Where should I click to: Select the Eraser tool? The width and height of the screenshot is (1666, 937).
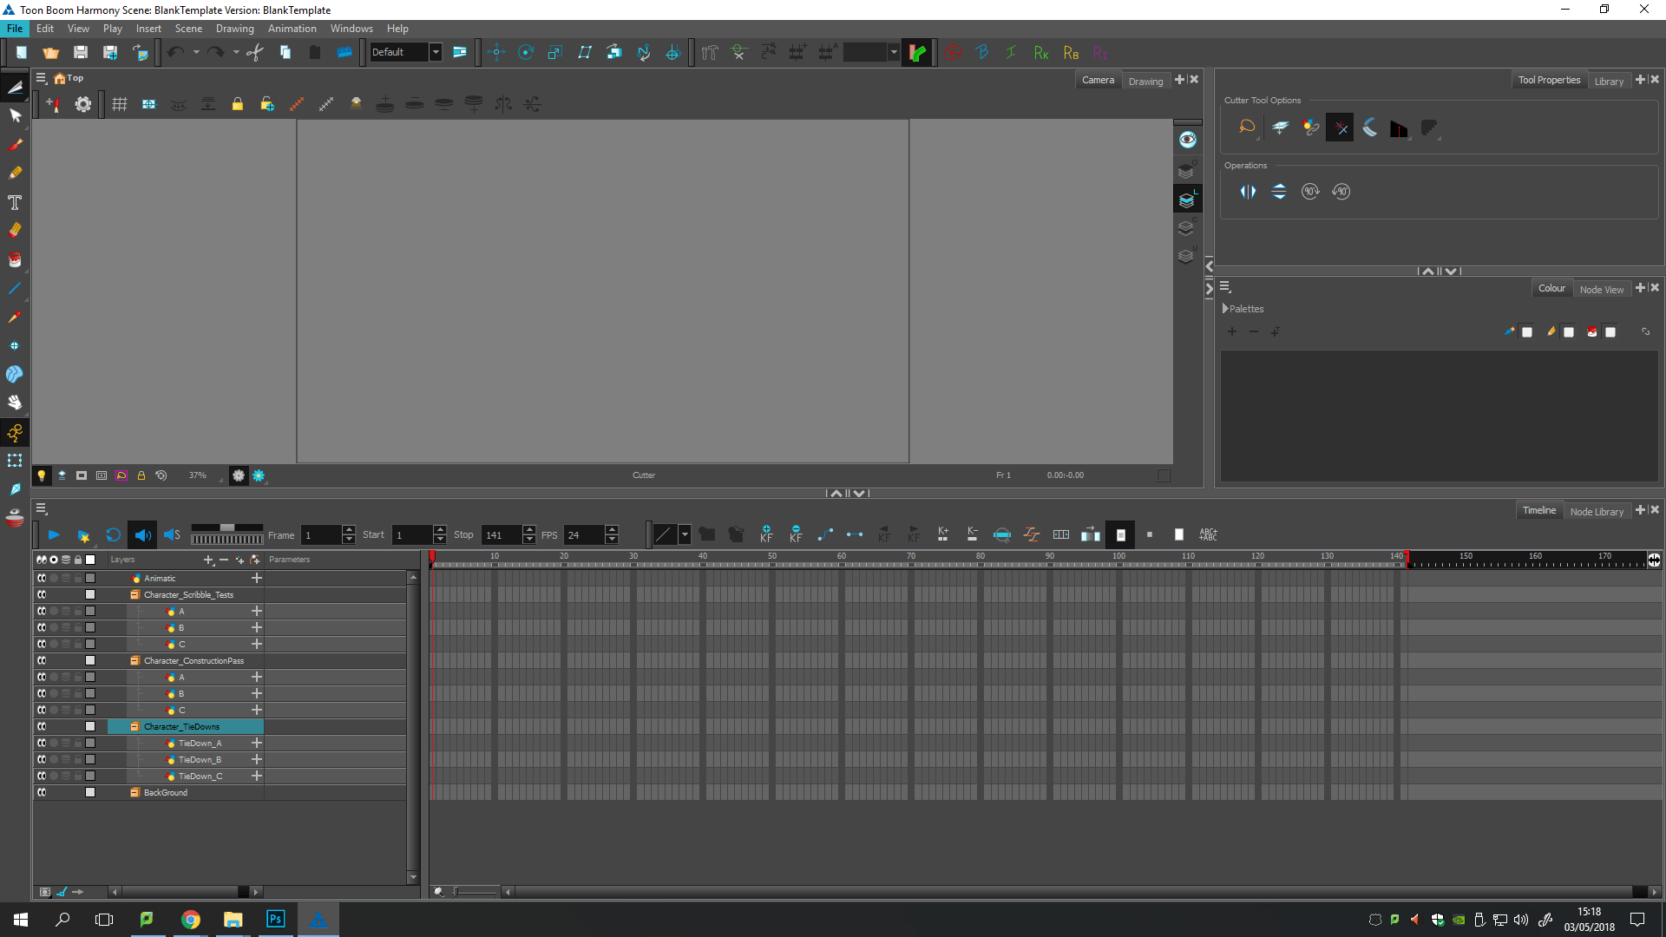pos(15,230)
